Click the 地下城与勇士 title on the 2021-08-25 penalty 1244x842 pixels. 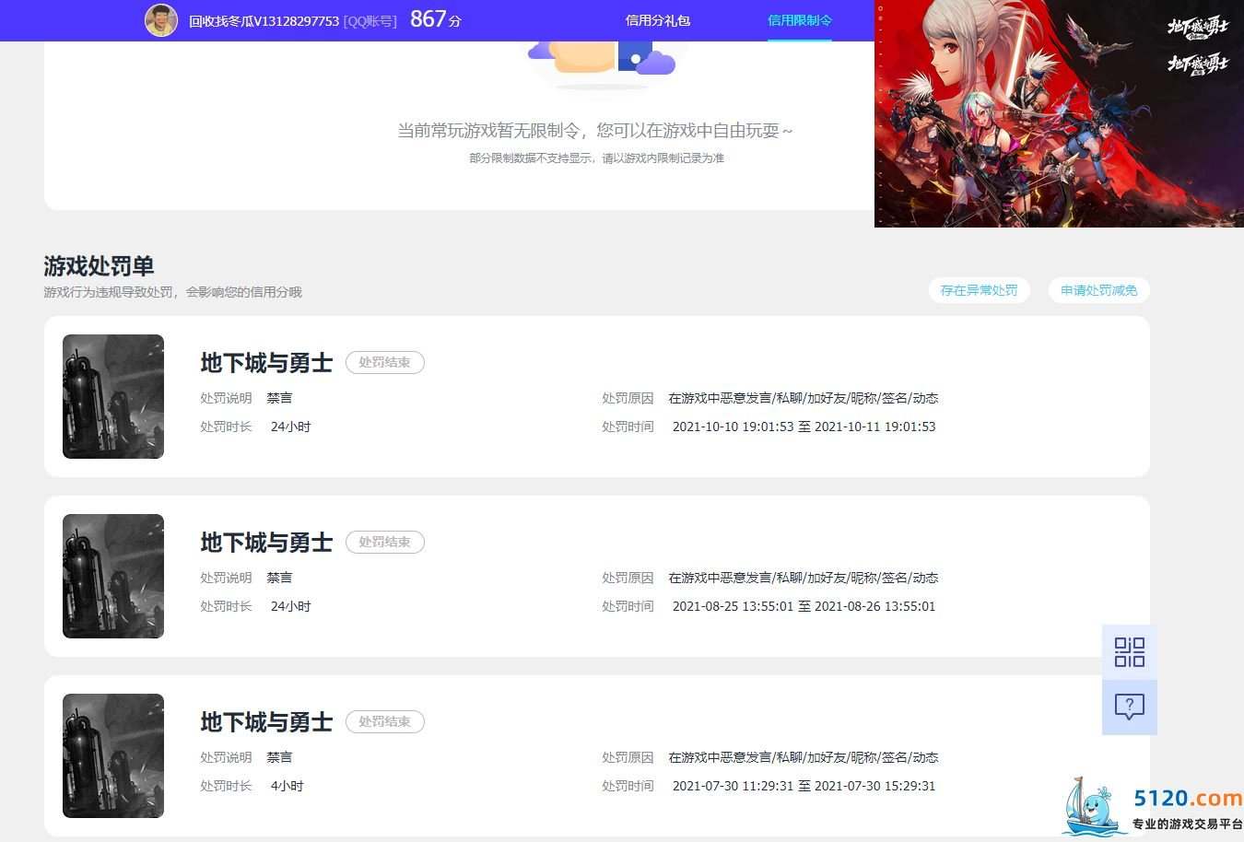pos(266,543)
